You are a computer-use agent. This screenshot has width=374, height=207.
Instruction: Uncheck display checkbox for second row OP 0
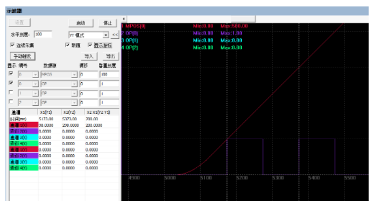pos(11,83)
